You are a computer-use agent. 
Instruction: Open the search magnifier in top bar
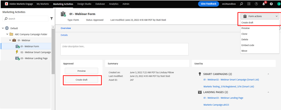point(242,4)
